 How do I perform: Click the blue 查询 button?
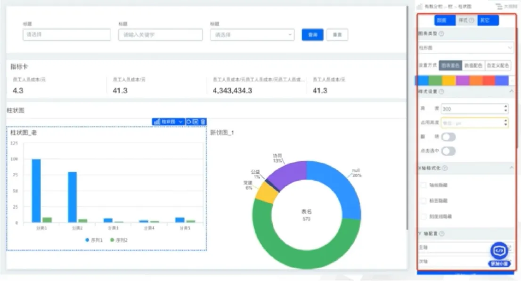(x=312, y=35)
